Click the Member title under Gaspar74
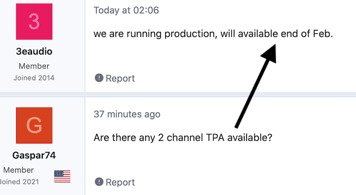356x195 pixels. pyautogui.click(x=18, y=170)
